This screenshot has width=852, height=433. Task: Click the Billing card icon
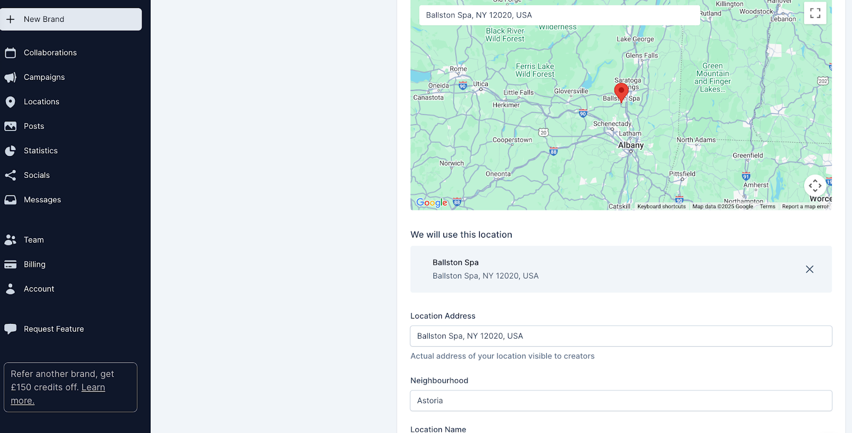tap(10, 264)
